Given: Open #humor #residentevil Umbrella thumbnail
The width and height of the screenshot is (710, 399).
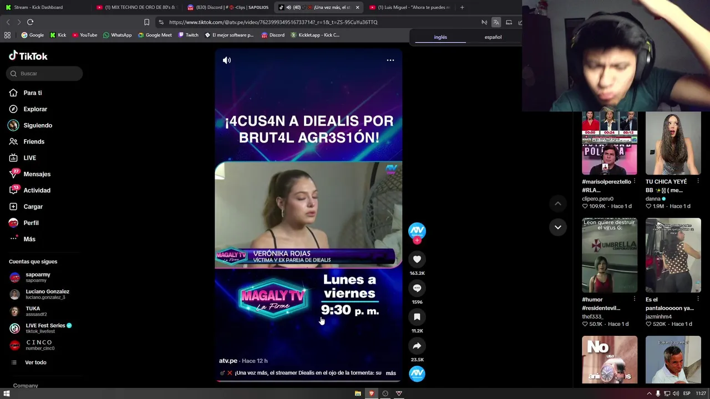Looking at the screenshot, I should pyautogui.click(x=610, y=255).
